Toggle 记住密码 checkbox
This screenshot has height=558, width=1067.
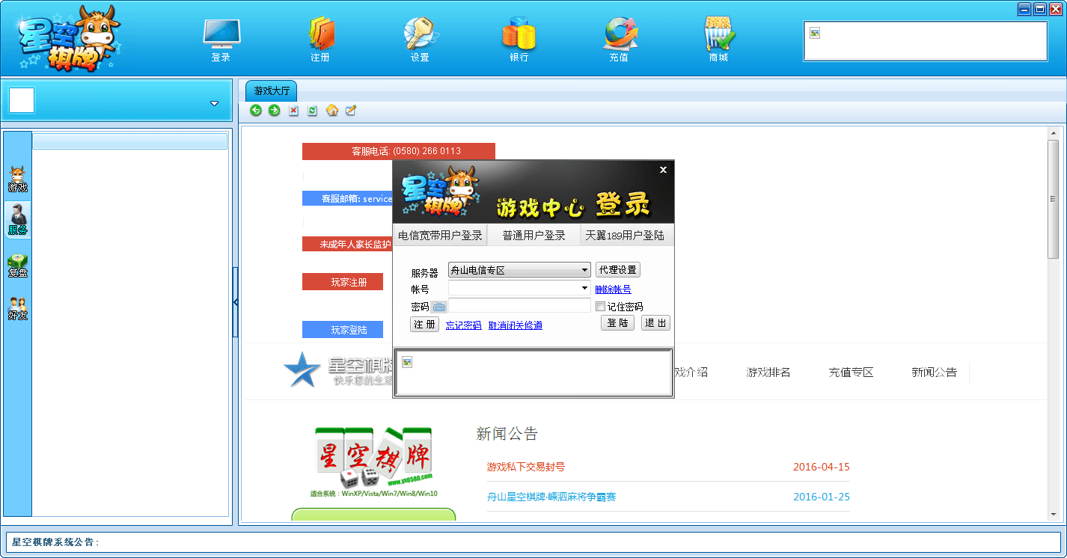600,307
